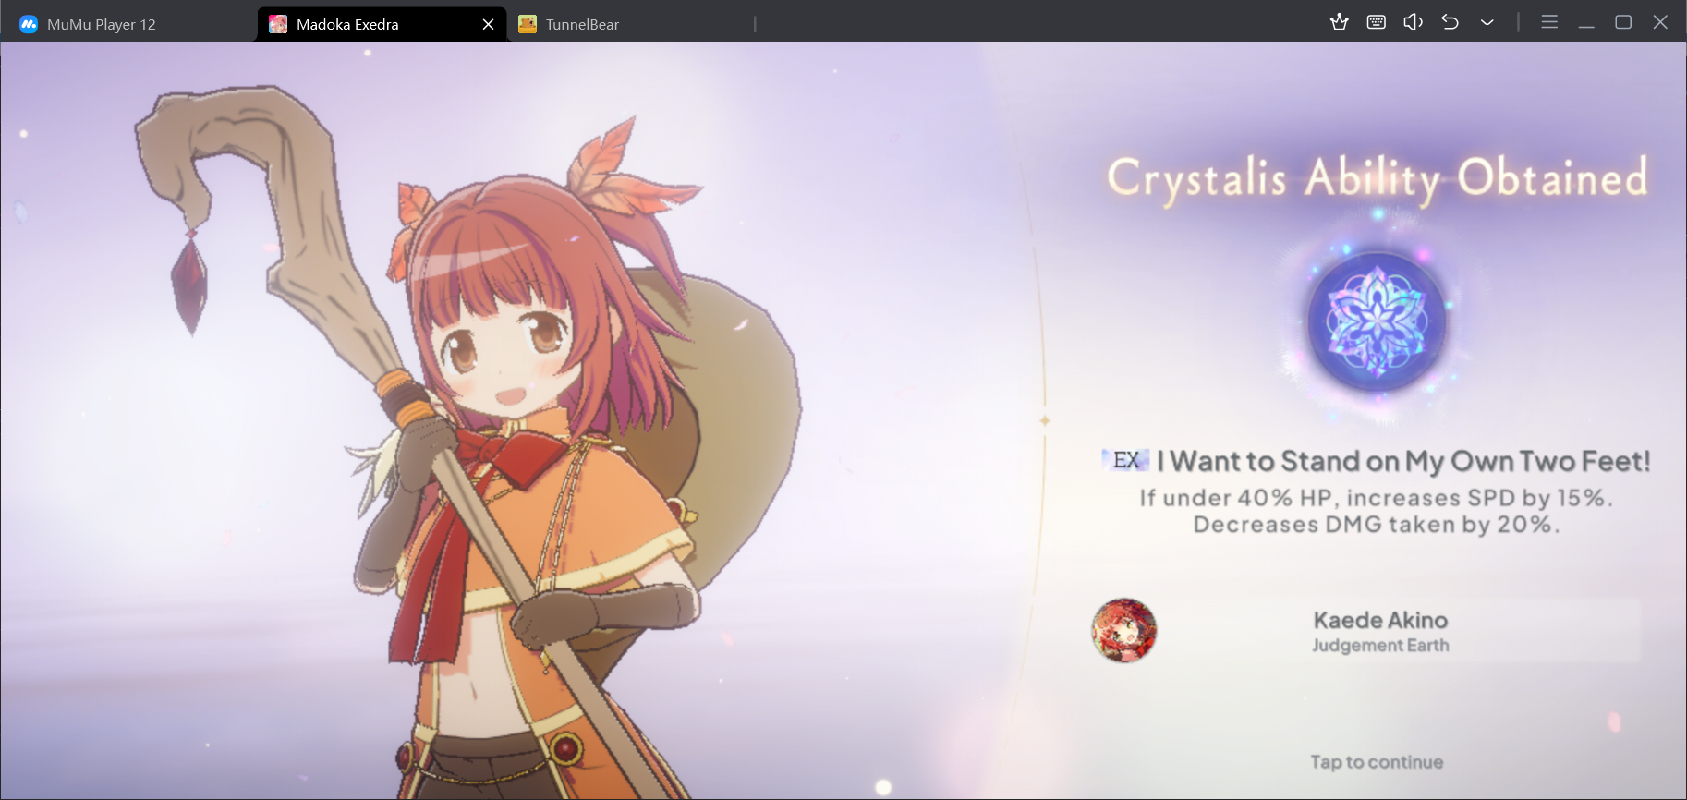Maximize the MuMu Player window
Screen dimensions: 1687x800
click(x=1623, y=22)
